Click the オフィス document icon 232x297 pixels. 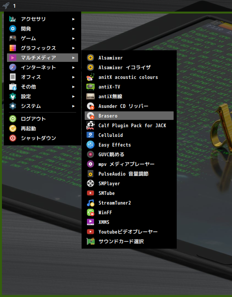(13, 77)
